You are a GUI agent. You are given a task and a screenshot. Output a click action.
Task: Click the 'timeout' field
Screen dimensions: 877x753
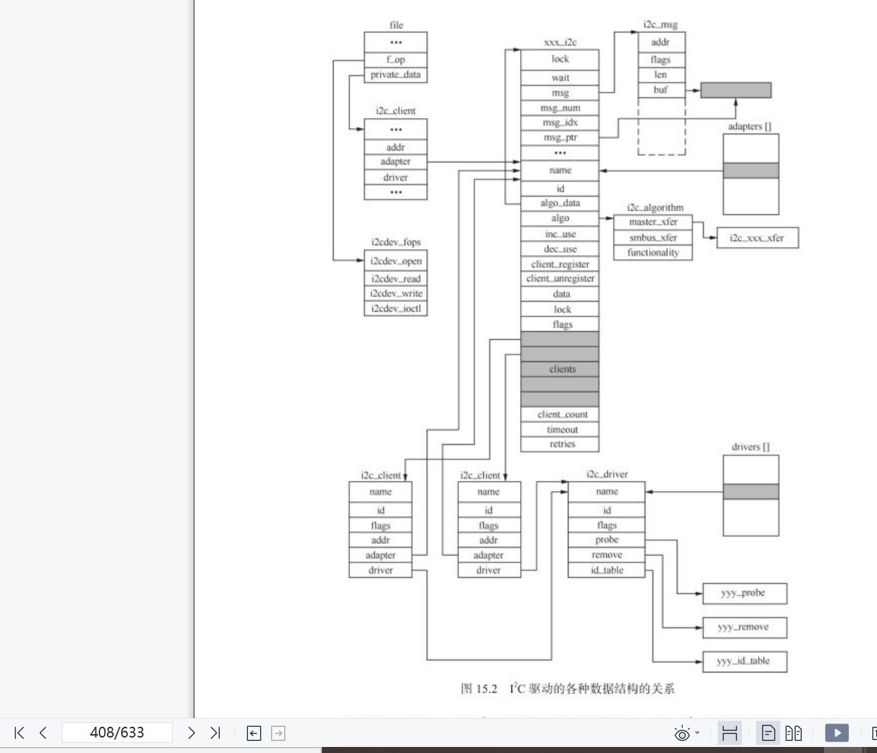[x=560, y=430]
